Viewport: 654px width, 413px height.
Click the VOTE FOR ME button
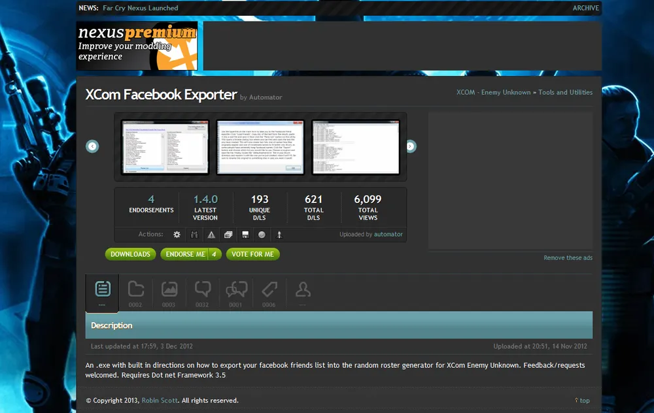pyautogui.click(x=252, y=254)
